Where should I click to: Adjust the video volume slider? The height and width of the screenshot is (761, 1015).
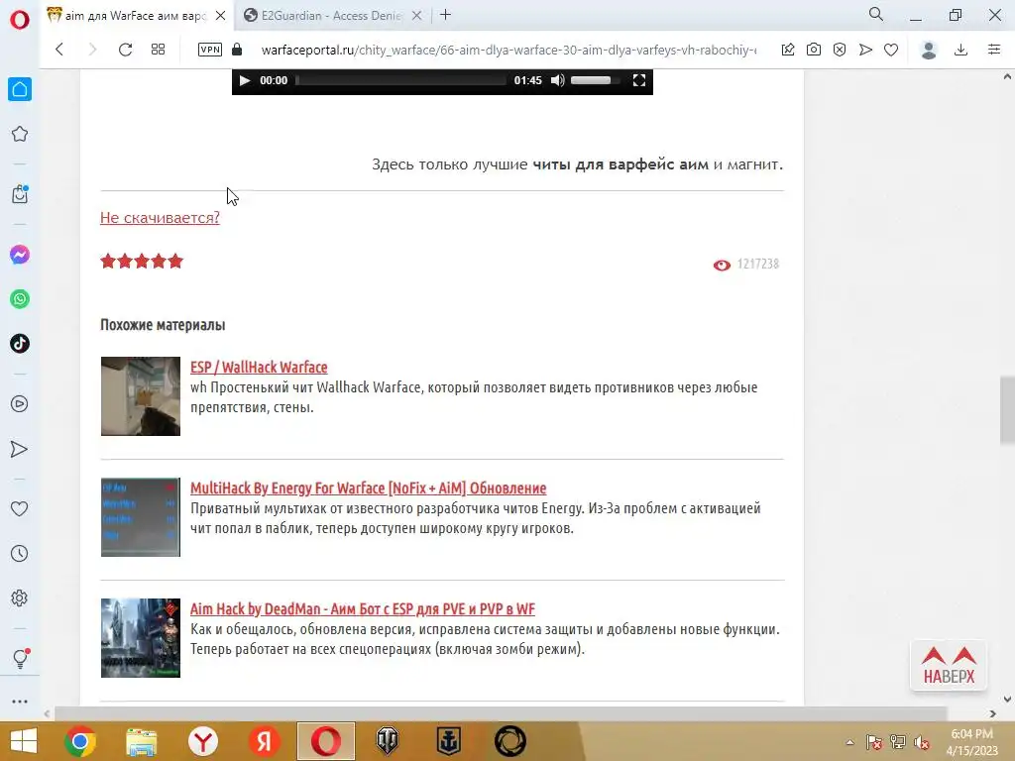click(595, 80)
